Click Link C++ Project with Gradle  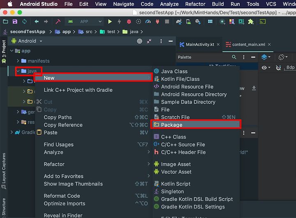point(93,90)
